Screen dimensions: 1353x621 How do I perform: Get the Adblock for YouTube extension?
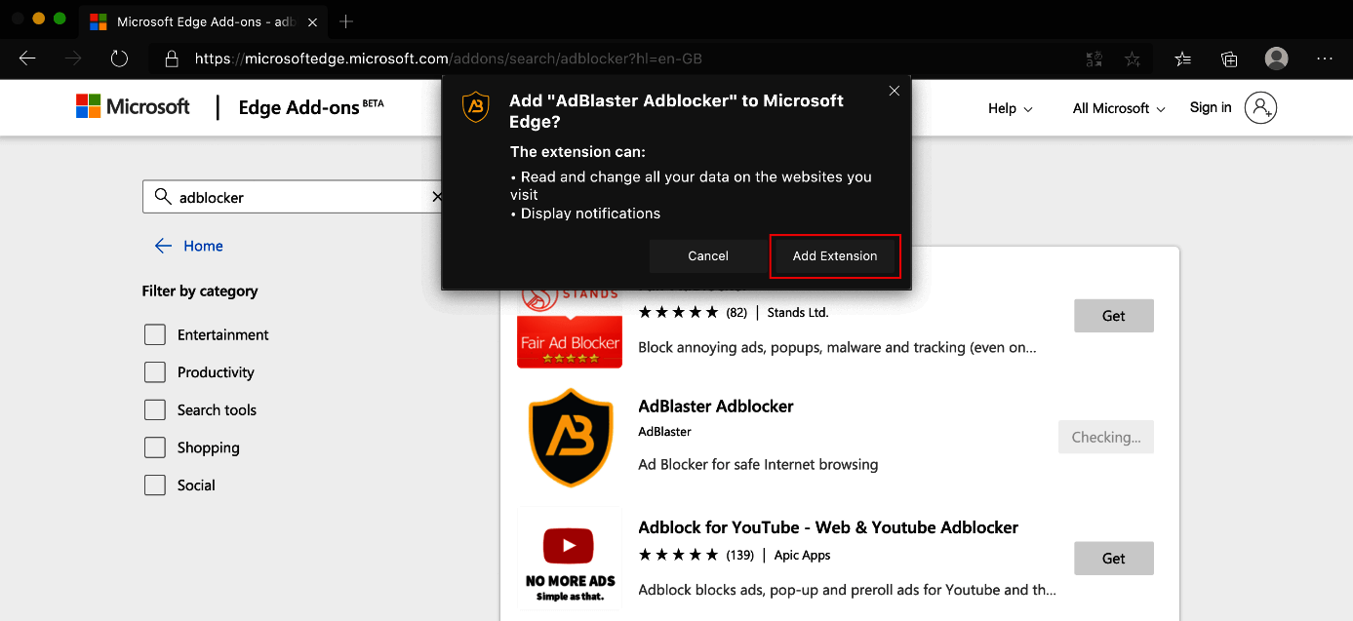tap(1114, 559)
